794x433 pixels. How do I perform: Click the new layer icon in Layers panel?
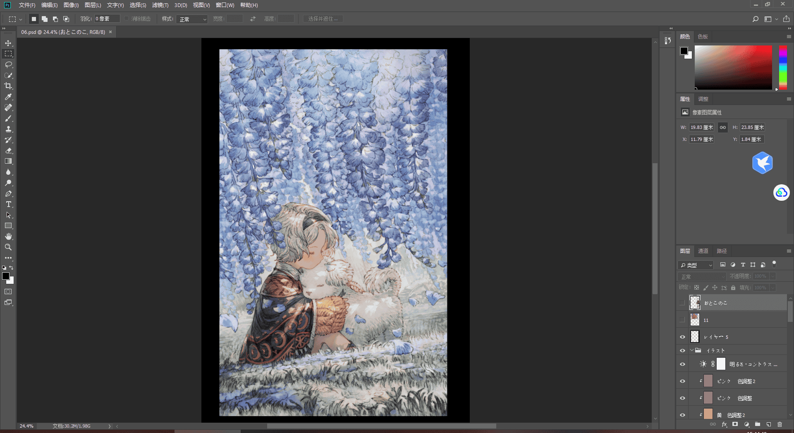point(768,424)
